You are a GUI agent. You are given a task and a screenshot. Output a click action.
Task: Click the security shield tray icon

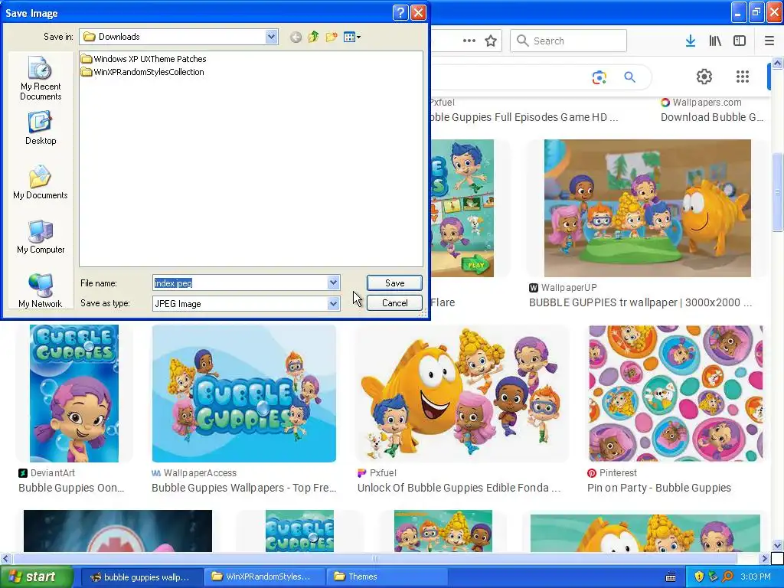698,577
